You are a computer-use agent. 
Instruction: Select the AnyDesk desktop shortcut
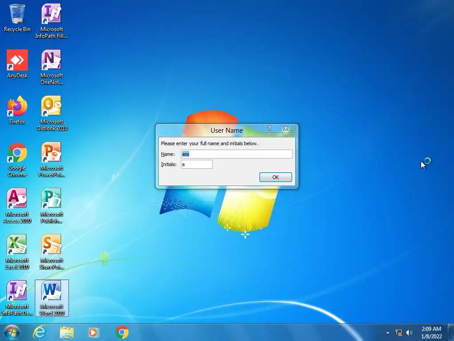[17, 64]
